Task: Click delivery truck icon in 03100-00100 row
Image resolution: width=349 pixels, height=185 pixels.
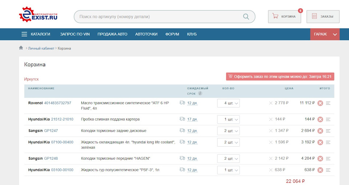Action: (x=182, y=170)
